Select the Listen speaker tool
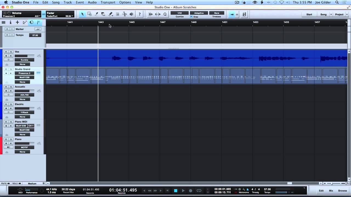The width and height of the screenshot is (351, 197). pos(131,14)
